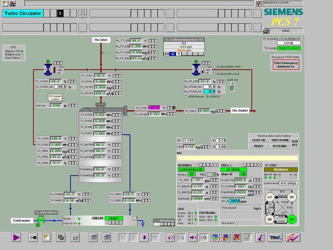The width and height of the screenshot is (333, 250).
Task: Click the cyan HL_ZT235_AO 35.0 value
Action: pos(209,91)
